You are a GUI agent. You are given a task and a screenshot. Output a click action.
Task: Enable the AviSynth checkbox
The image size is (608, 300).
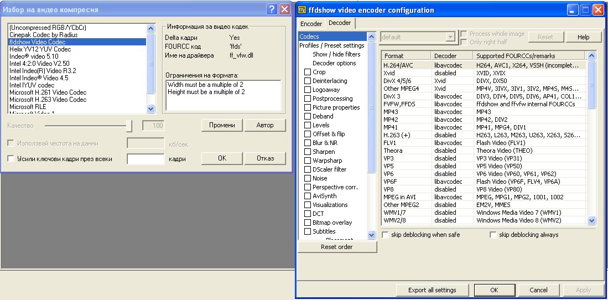pyautogui.click(x=308, y=196)
